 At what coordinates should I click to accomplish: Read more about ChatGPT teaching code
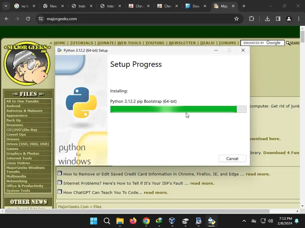pyautogui.click(x=156, y=192)
